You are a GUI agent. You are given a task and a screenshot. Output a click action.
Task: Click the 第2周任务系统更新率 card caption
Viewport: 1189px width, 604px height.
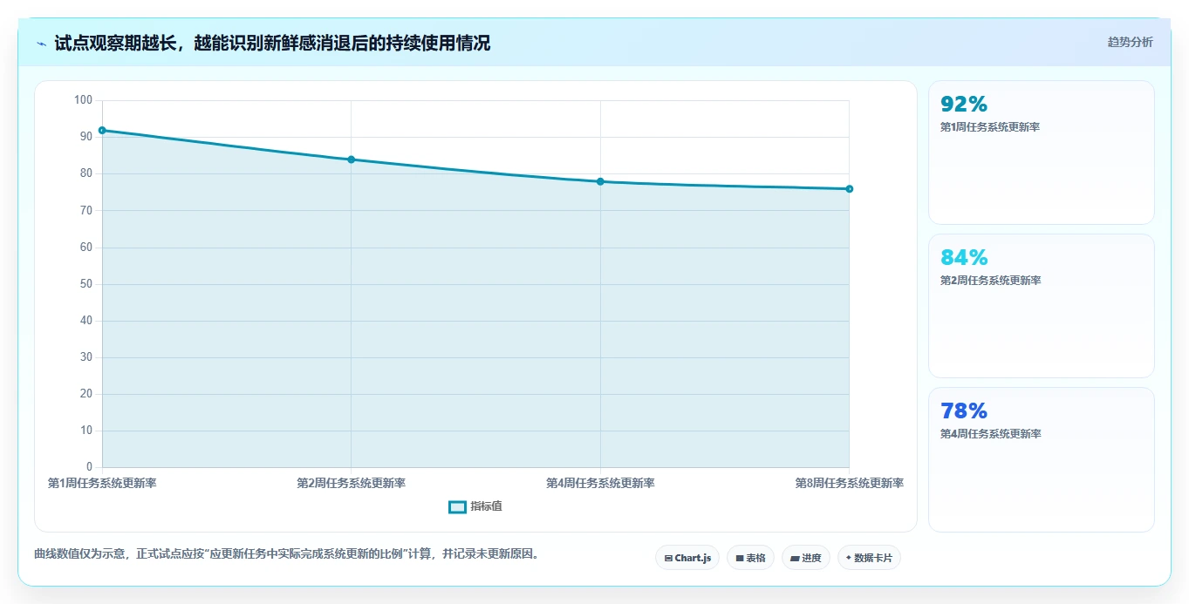point(990,281)
